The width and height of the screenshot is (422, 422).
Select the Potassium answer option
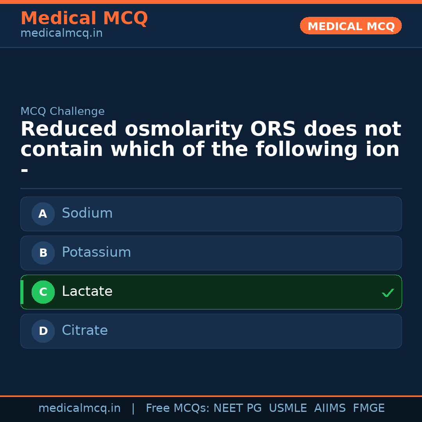click(211, 253)
